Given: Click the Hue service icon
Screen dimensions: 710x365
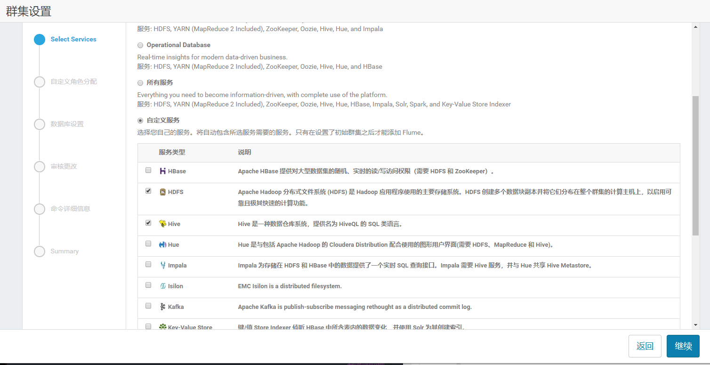Looking at the screenshot, I should coord(162,244).
